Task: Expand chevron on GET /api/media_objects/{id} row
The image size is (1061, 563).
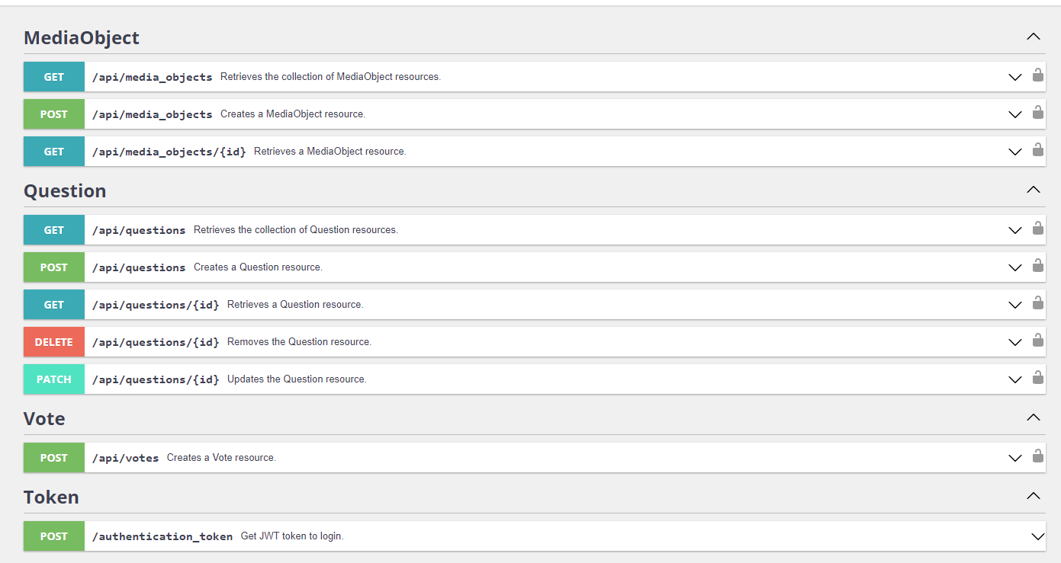Action: click(1015, 152)
